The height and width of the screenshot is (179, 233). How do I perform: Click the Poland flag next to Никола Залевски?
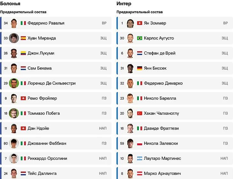(x=139, y=143)
